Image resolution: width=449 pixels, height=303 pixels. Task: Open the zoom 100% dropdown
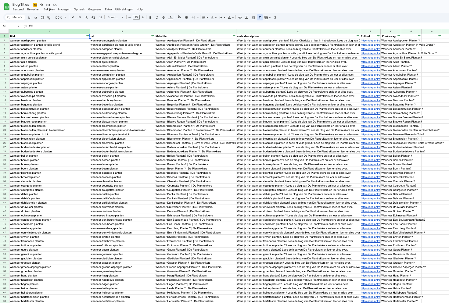(60, 18)
